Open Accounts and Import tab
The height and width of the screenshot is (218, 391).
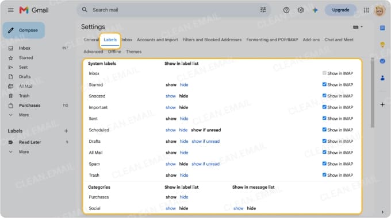point(158,40)
